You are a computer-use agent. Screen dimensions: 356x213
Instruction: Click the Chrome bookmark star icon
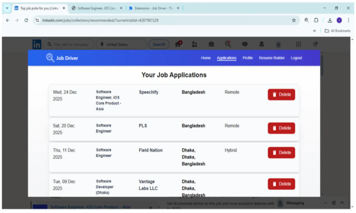(294, 20)
